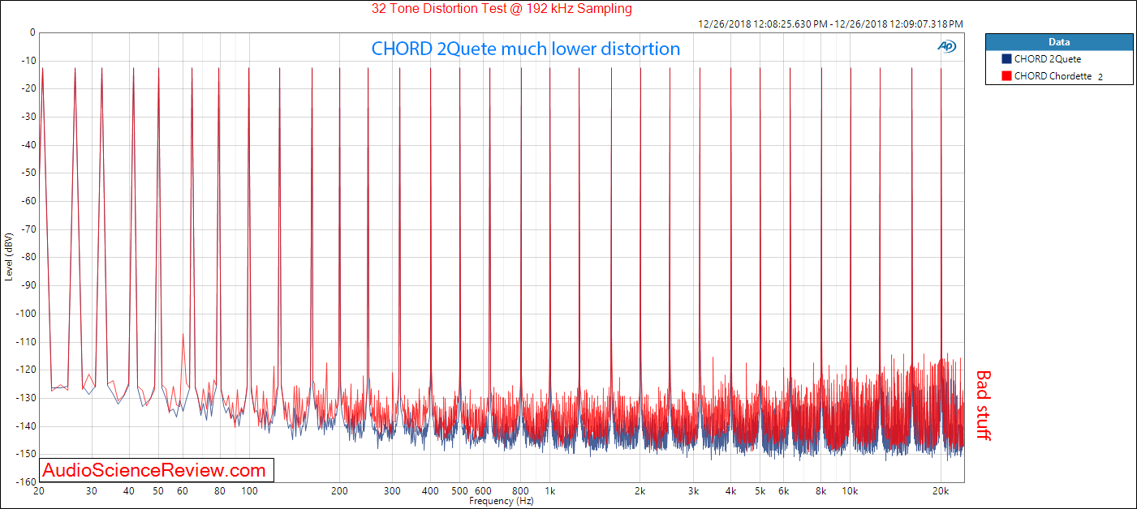
Task: Click the 10k frequency axis tick label
Action: tap(850, 491)
